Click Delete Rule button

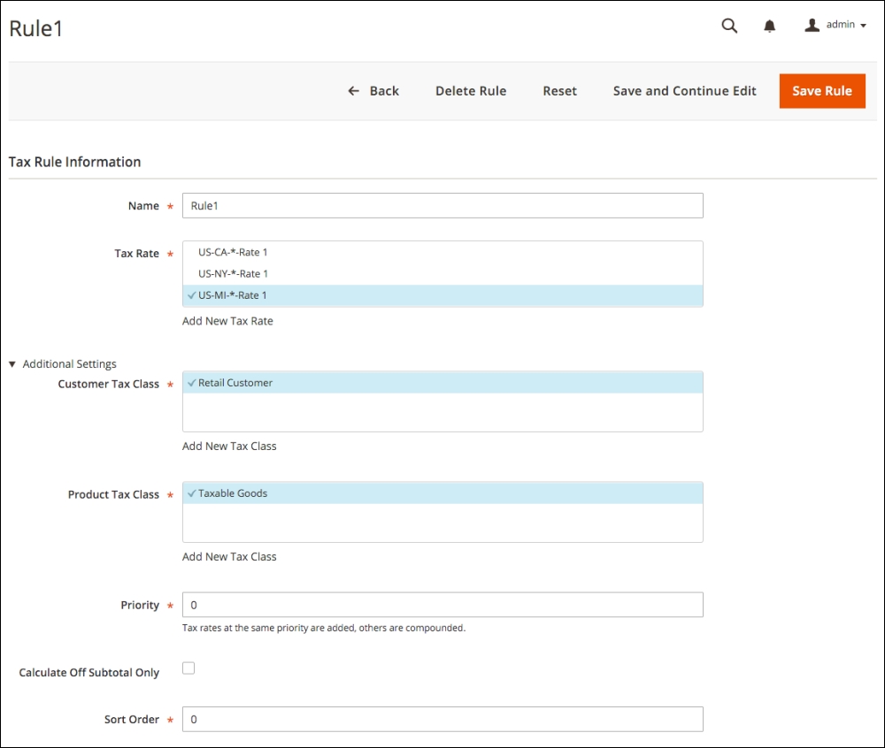tap(471, 91)
